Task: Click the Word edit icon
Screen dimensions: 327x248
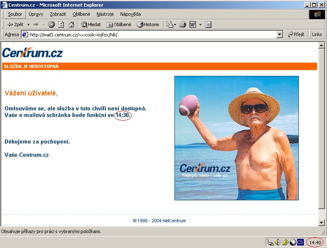Action: 193,24
